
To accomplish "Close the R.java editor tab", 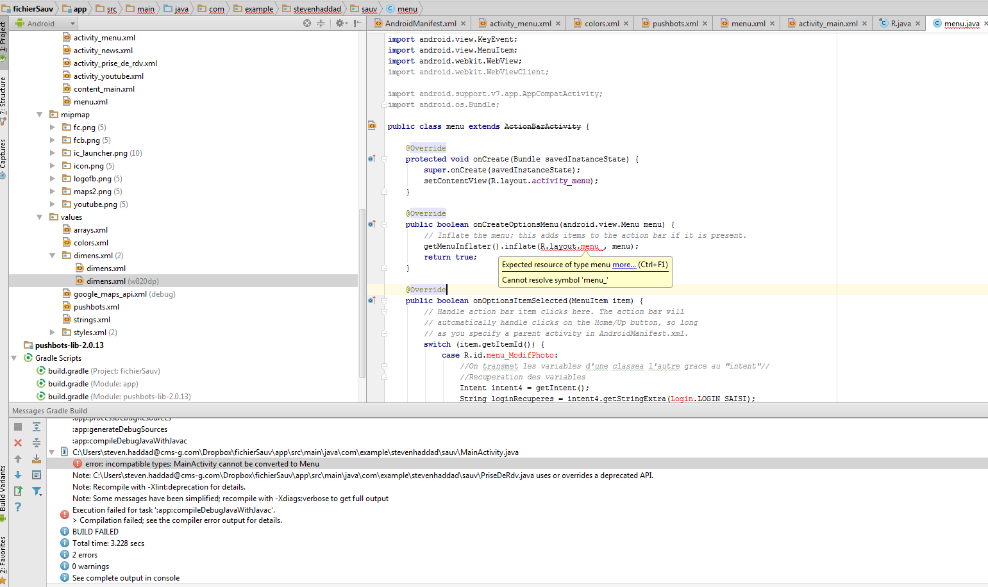I will (917, 24).
